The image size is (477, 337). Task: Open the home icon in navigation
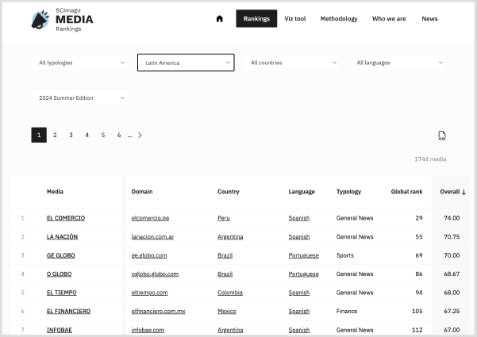pyautogui.click(x=219, y=18)
